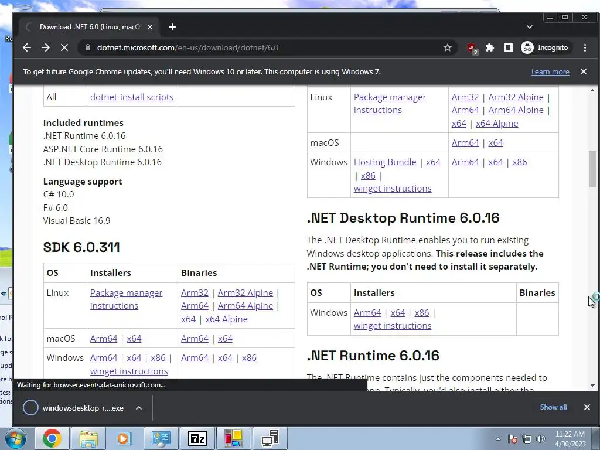Viewport: 600px width, 450px height.
Task: Open the volume speaker tray icon
Action: coord(541,439)
